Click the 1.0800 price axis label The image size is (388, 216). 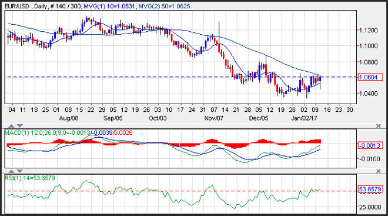point(369,62)
